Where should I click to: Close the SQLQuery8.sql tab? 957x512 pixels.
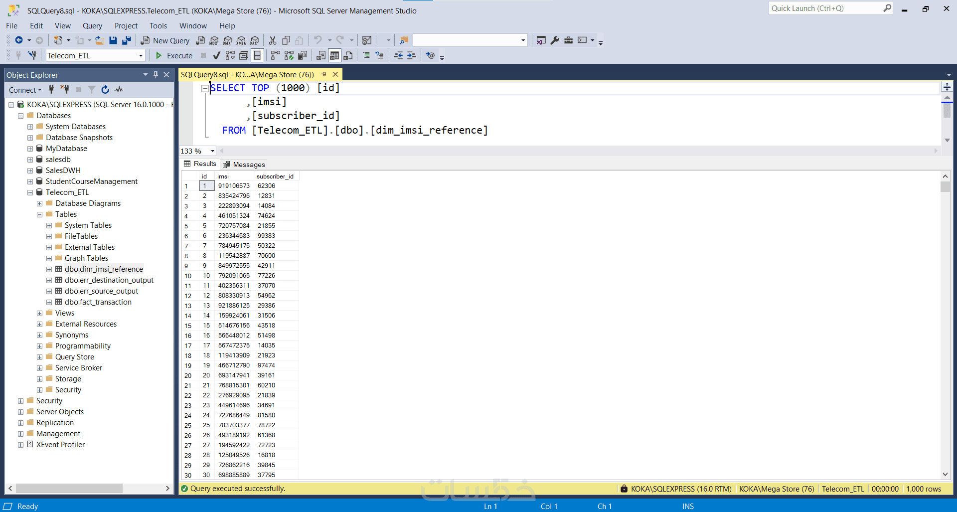point(335,74)
